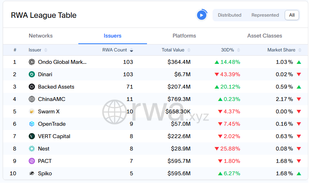Sort by Issuer column arrows
This screenshot has width=313, height=183.
(46, 50)
